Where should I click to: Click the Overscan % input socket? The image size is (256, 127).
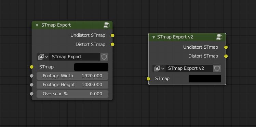pyautogui.click(x=32, y=94)
